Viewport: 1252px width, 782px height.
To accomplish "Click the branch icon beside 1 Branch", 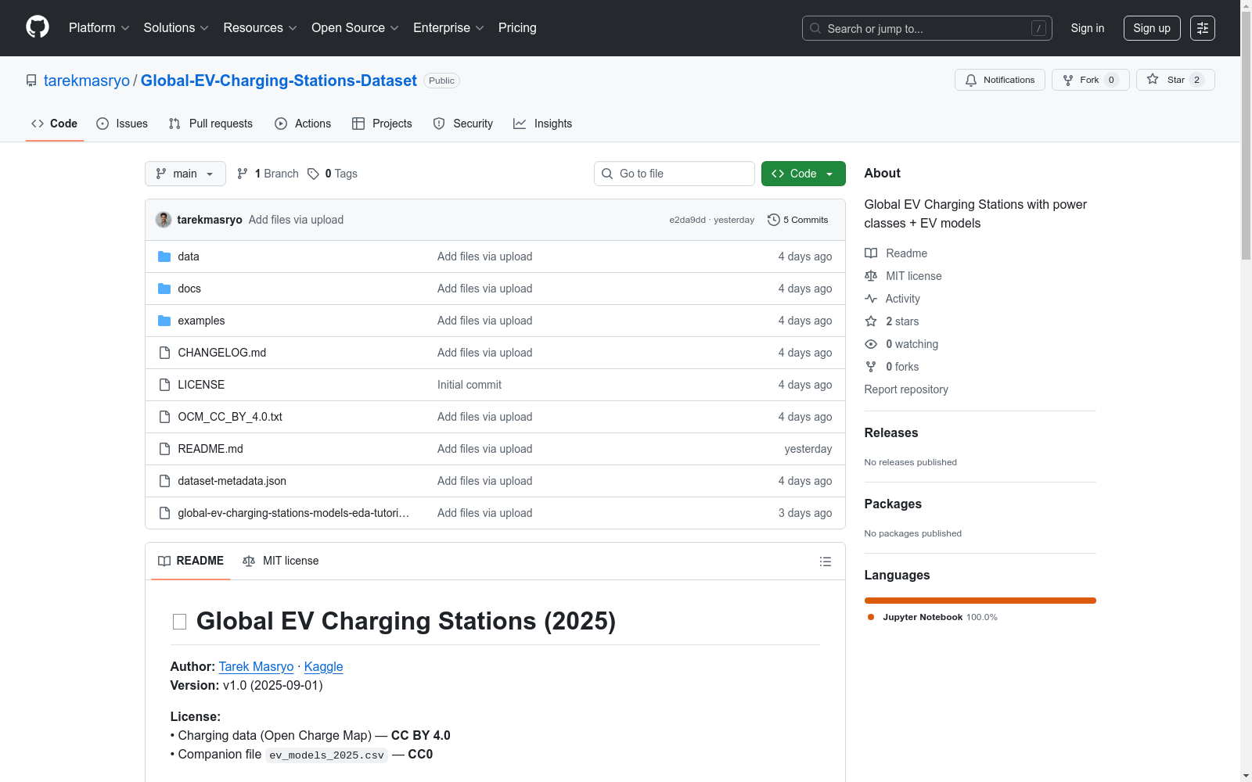I will click(x=243, y=174).
